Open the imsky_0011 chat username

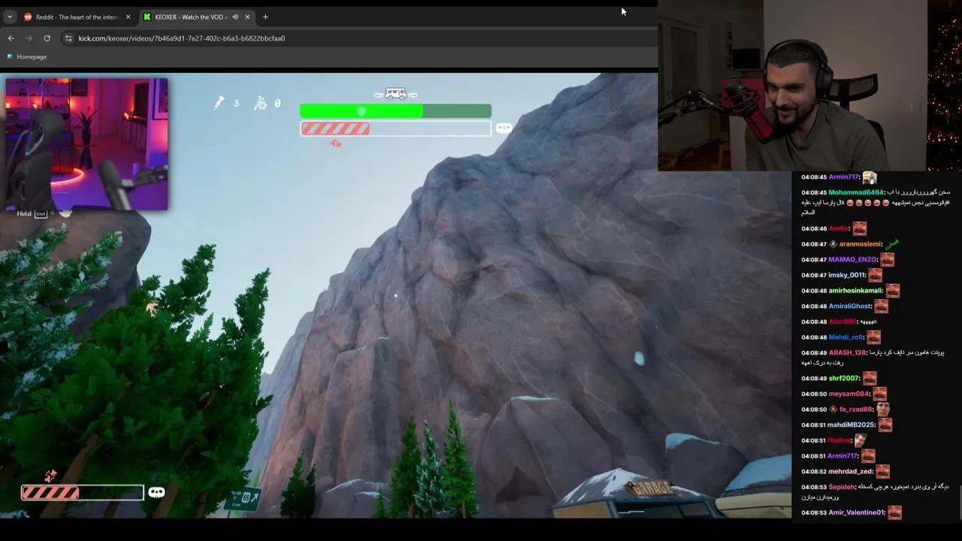click(x=846, y=275)
